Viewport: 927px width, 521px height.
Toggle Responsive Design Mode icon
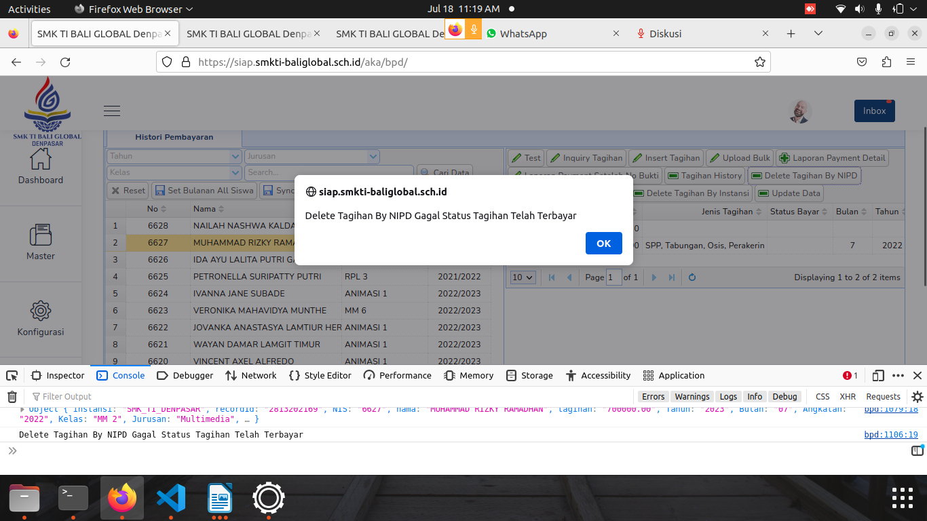tap(878, 376)
